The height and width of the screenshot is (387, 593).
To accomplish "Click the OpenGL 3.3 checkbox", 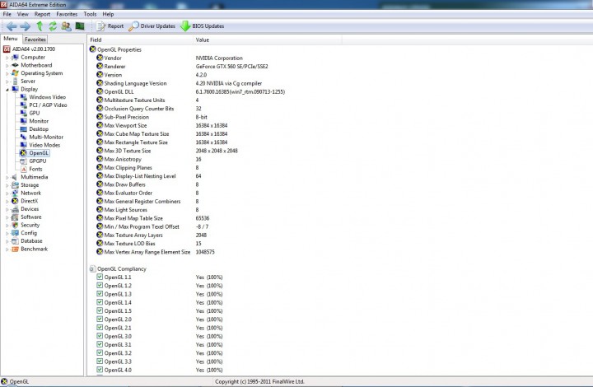I will click(x=100, y=361).
